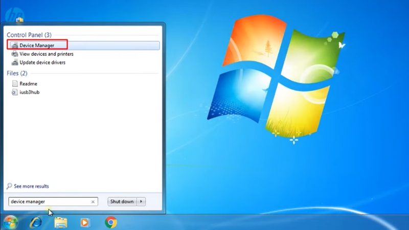The height and width of the screenshot is (230, 409).
Task: Open the iusb3hub file result
Action: click(x=30, y=93)
